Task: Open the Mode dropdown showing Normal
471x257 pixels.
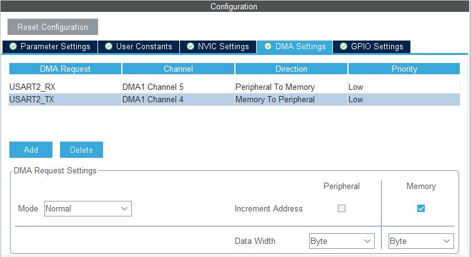Action: click(88, 209)
